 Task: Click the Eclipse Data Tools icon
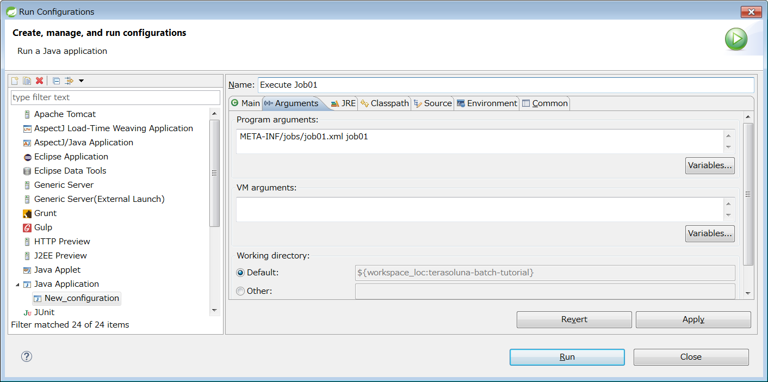point(27,171)
